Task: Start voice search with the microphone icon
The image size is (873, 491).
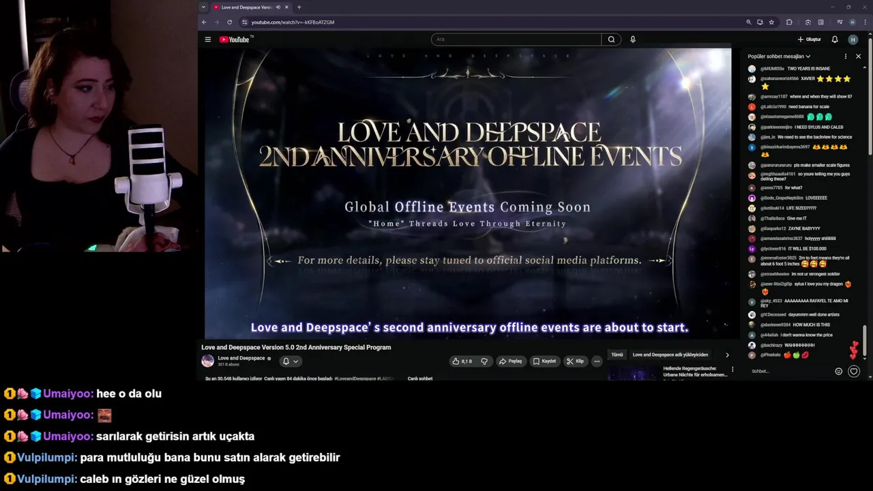Action: (633, 40)
